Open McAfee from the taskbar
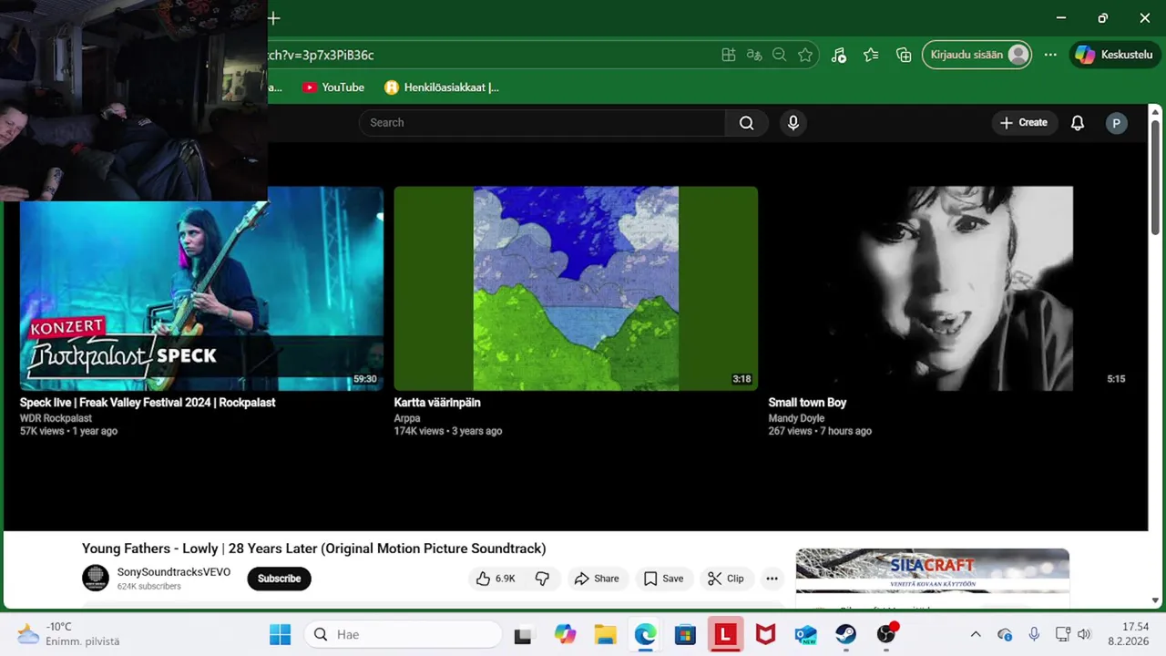The image size is (1166, 656). 765,634
